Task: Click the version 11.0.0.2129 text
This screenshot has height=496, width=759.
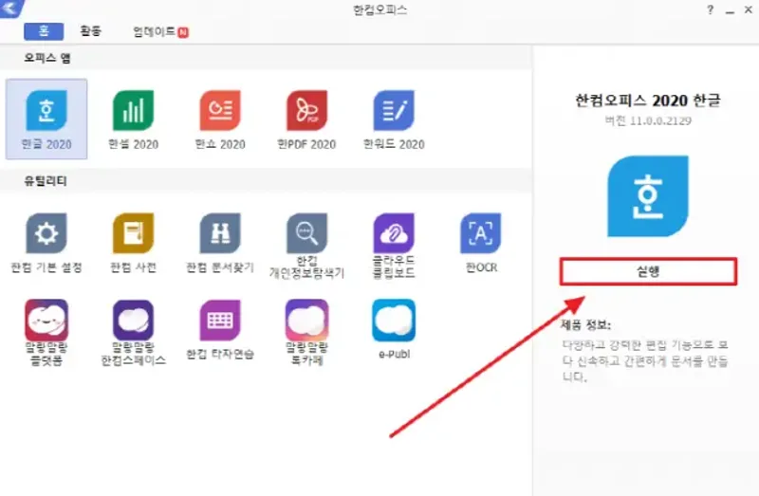Action: point(648,121)
